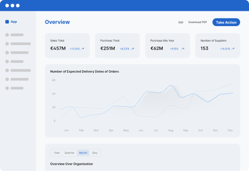249x171 pixels.
Task: Select the Day time range tab
Action: pyautogui.click(x=95, y=153)
